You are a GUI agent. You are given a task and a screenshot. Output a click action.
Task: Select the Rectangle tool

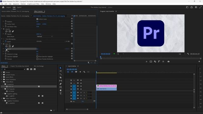tap(61, 87)
